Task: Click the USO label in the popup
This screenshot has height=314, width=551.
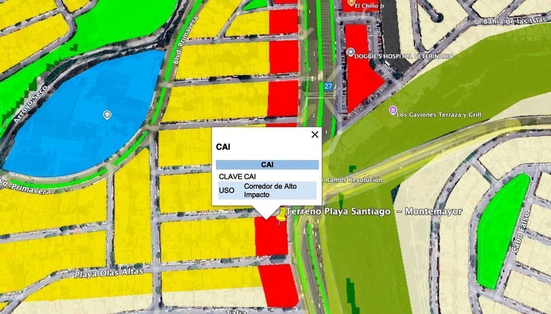Action: click(x=226, y=190)
